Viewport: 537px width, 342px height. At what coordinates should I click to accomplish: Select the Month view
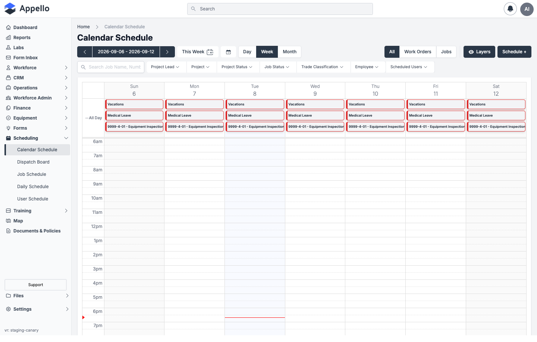pyautogui.click(x=289, y=52)
